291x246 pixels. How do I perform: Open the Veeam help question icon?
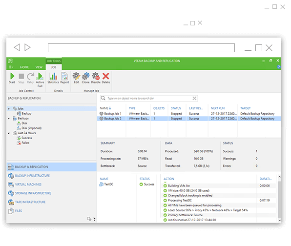[278, 67]
